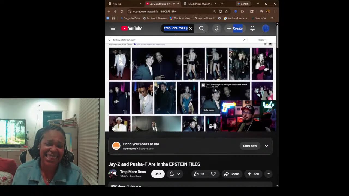The height and width of the screenshot is (196, 349).
Task: Go back with the browser back arrow
Action: [109, 11]
